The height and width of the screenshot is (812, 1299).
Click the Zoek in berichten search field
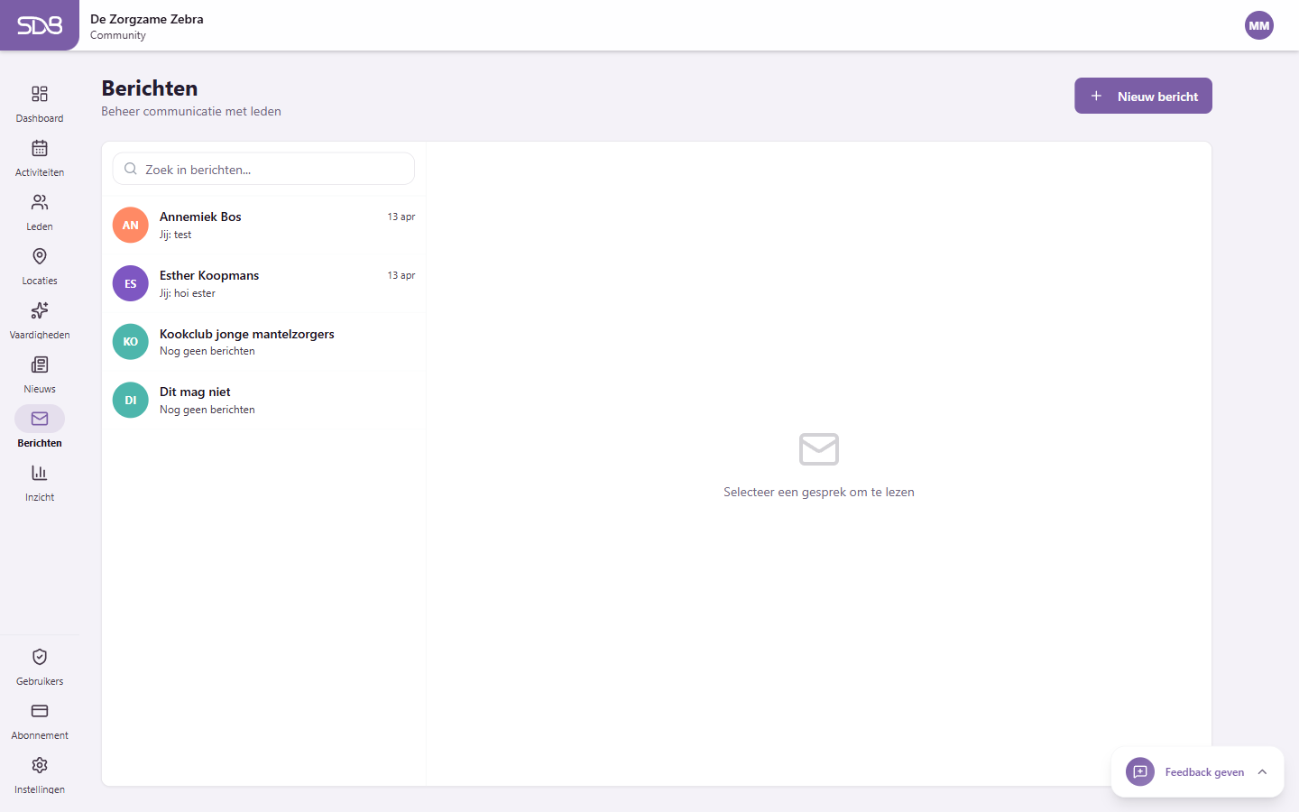pos(263,169)
